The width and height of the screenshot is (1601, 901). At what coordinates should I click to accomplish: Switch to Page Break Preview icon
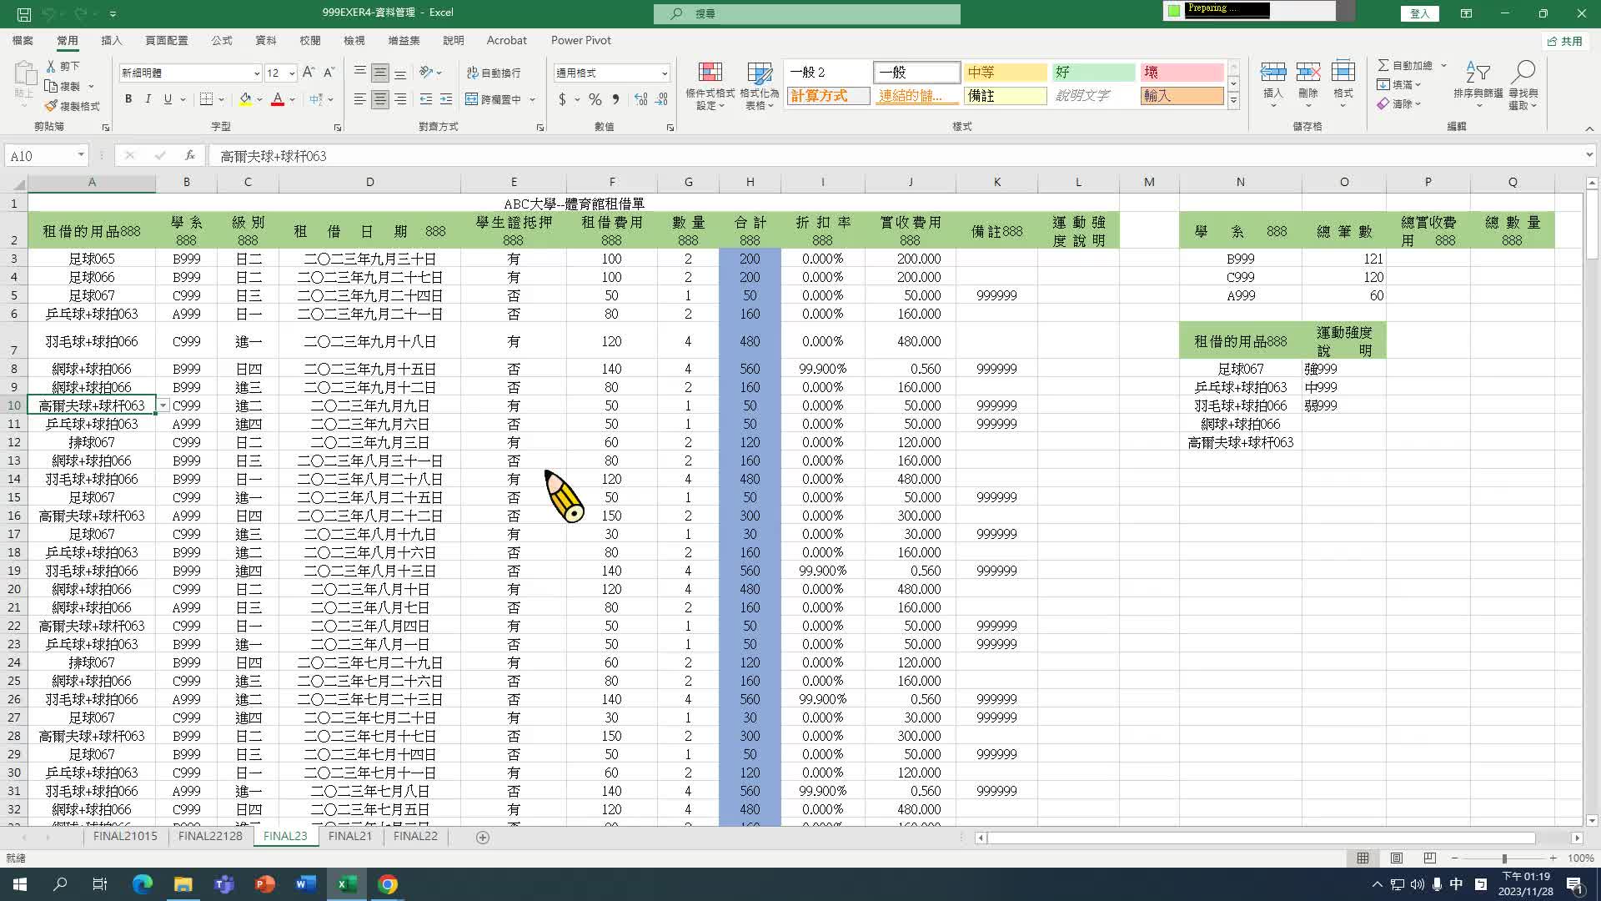(1429, 858)
